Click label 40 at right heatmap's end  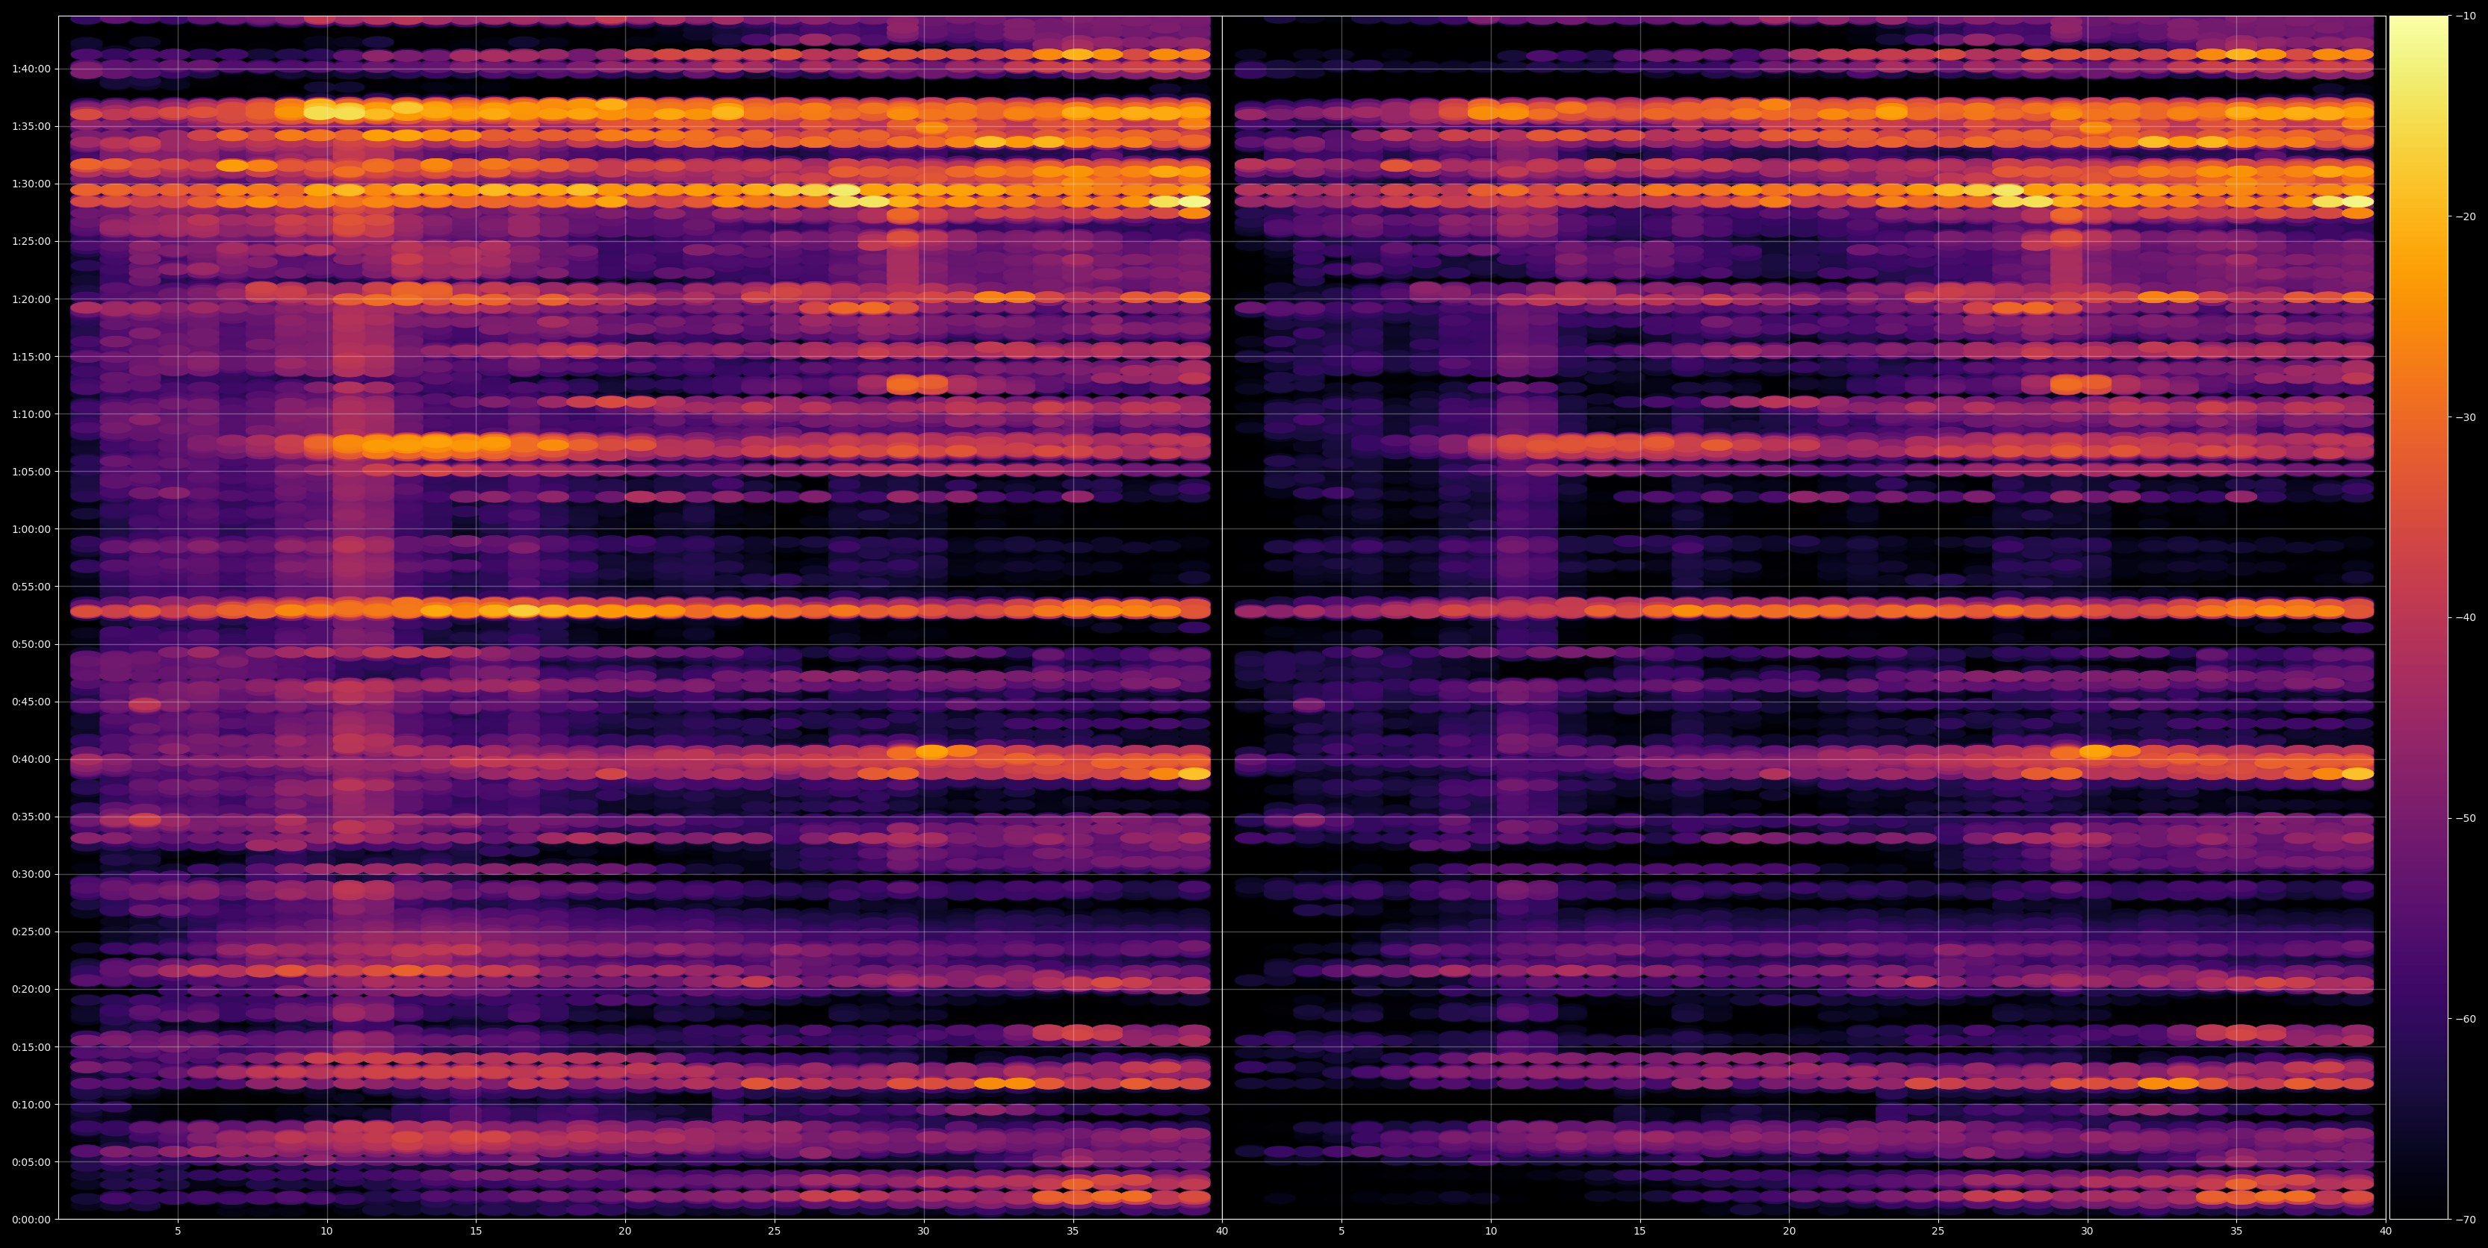(2386, 1232)
